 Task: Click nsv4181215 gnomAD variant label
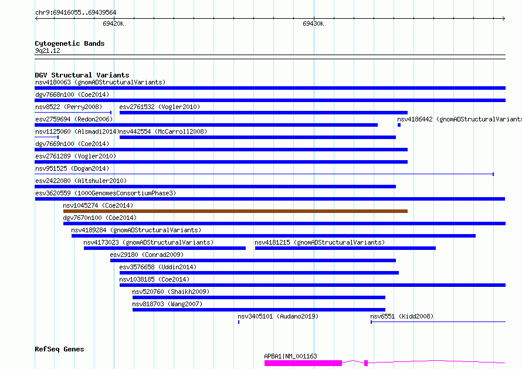coord(320,242)
